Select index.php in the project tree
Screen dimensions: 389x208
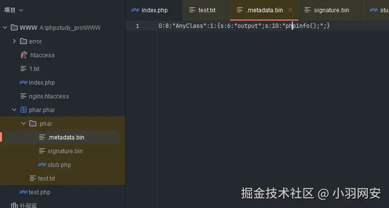[x=42, y=82]
